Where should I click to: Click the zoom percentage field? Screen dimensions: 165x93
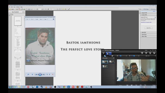point(52,9)
